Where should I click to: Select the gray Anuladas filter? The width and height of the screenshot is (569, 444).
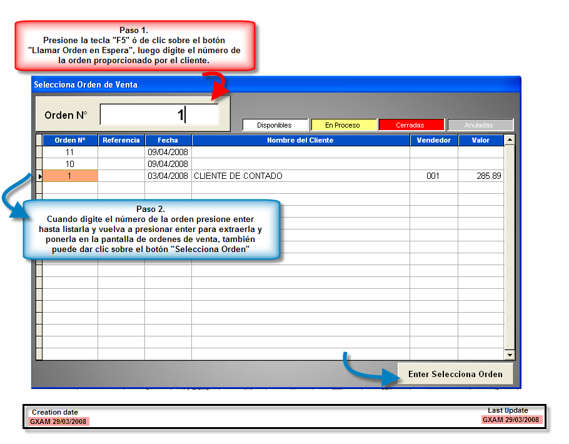coord(479,125)
